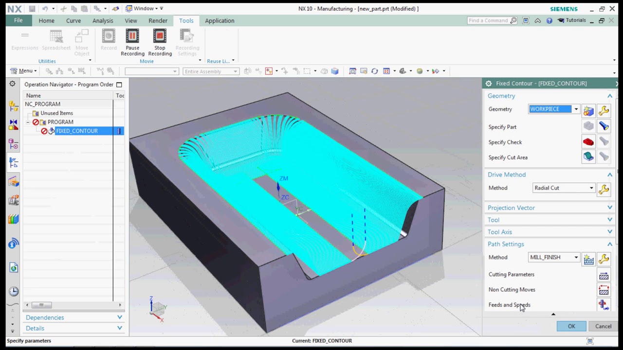
Task: Open the Non Cutting Moves icon
Action: click(x=604, y=291)
